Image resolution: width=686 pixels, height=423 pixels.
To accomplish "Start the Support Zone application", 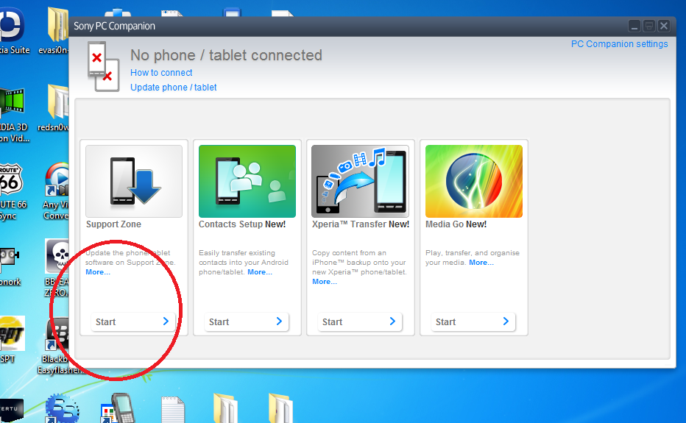I will 133,321.
